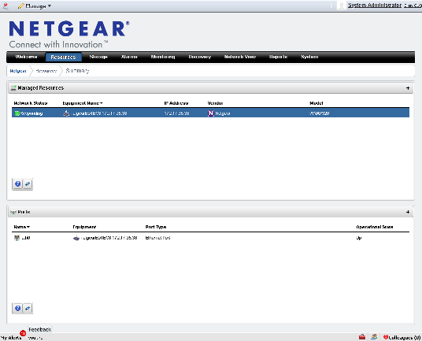
Task: Click the device icon in Managed Resources row
Action: [x=66, y=113]
